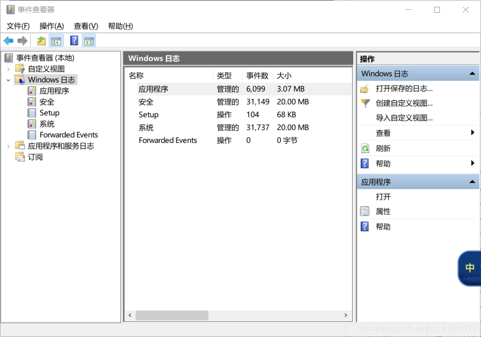
Task: Select the Setup row in the list
Action: pyautogui.click(x=244, y=114)
